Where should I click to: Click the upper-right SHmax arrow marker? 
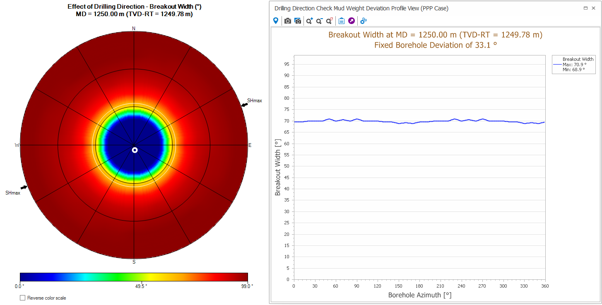244,105
